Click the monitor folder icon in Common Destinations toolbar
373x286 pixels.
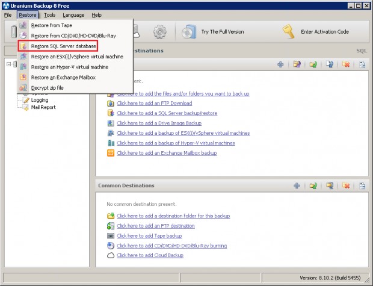point(330,185)
